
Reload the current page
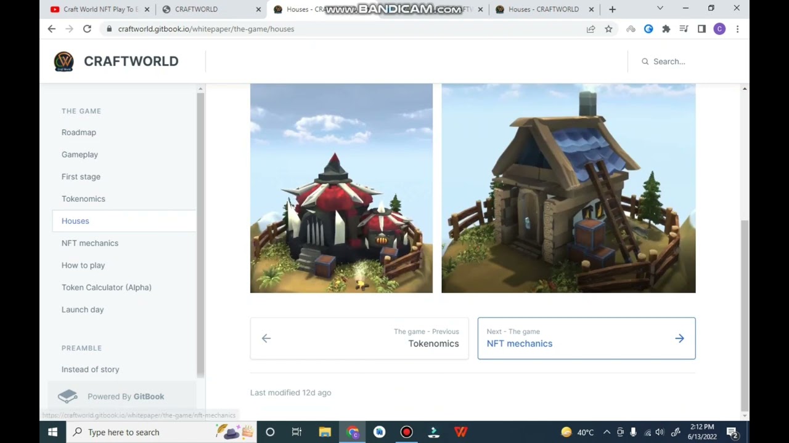point(87,29)
